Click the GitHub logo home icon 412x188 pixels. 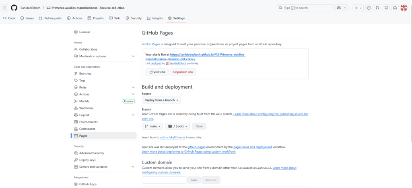click(14, 8)
